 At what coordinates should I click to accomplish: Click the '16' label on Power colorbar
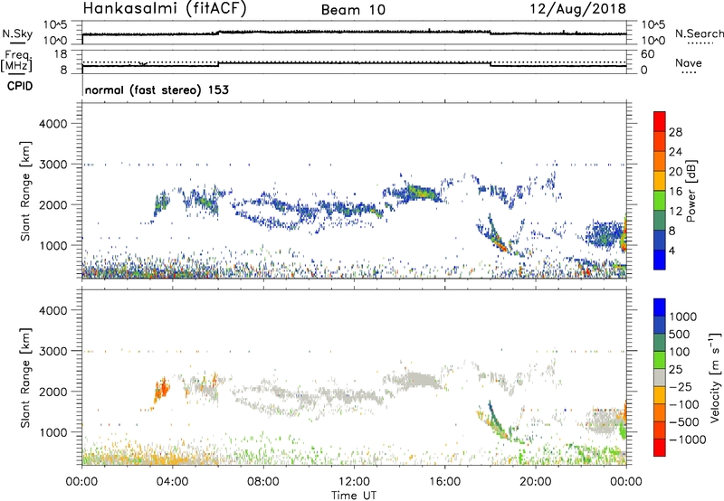(x=675, y=192)
